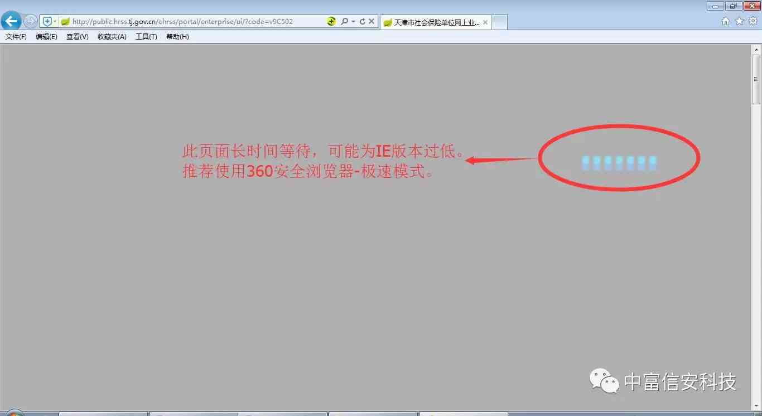Click the search magnifier in address bar
Viewport: 762px width, 416px height.
(344, 22)
